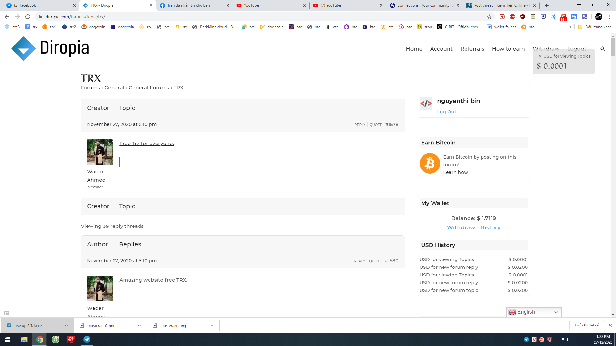Open the Chrome three-dot menu

(x=609, y=17)
